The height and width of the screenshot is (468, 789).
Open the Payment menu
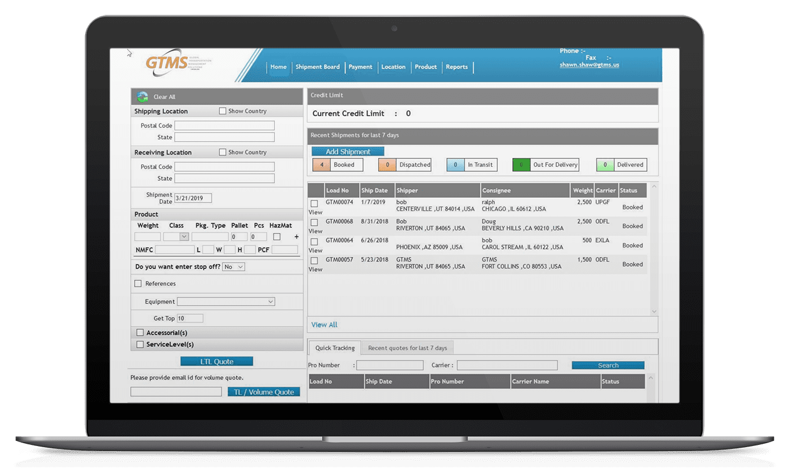pos(360,67)
